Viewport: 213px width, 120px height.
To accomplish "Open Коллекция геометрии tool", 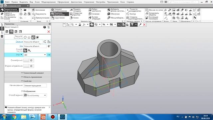I will point(152,18).
